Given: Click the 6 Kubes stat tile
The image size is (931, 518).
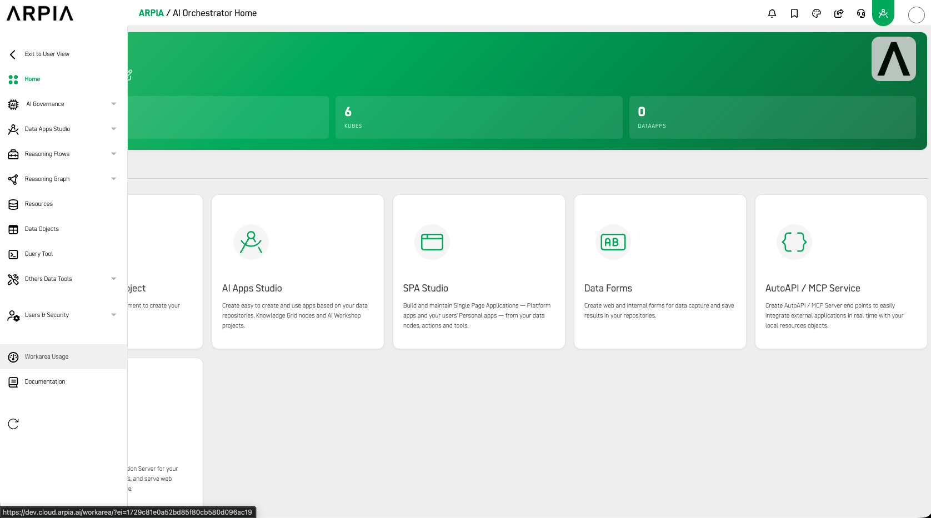Looking at the screenshot, I should point(479,117).
